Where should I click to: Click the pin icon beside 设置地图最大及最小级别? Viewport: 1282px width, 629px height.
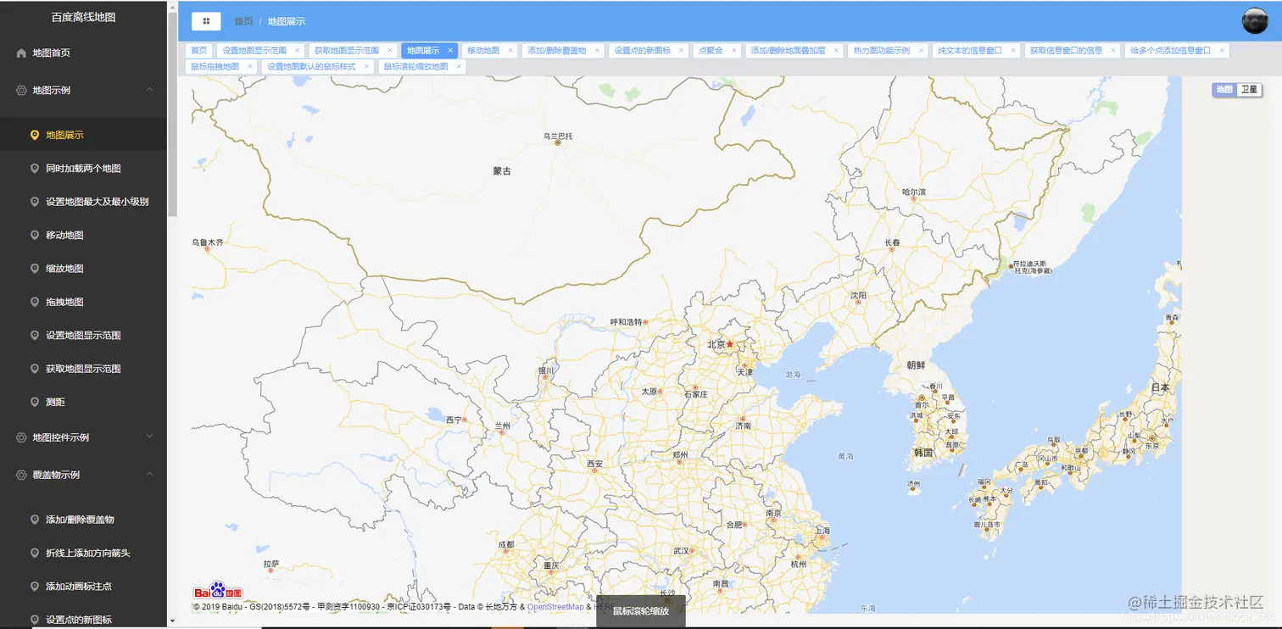[x=35, y=202]
